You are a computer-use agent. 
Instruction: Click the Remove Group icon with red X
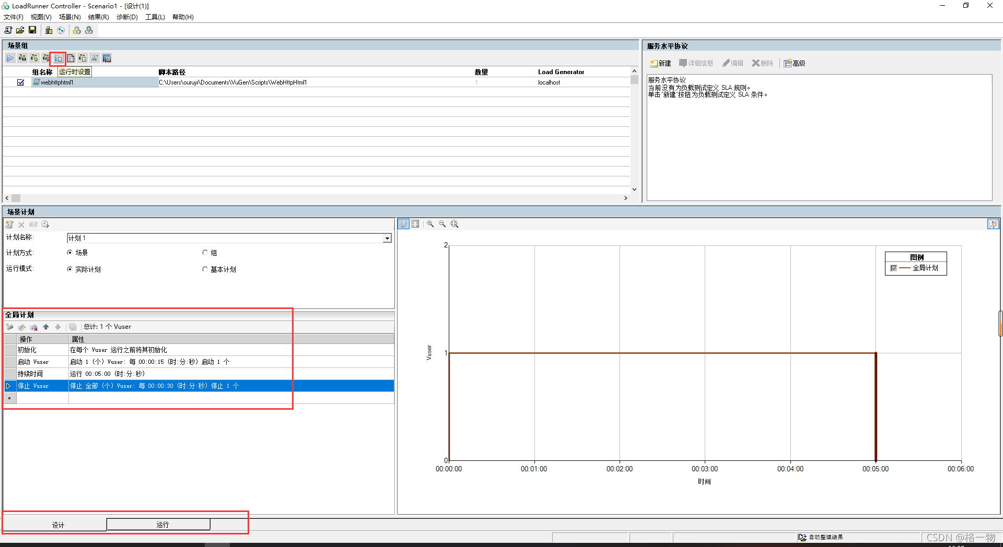click(x=46, y=58)
